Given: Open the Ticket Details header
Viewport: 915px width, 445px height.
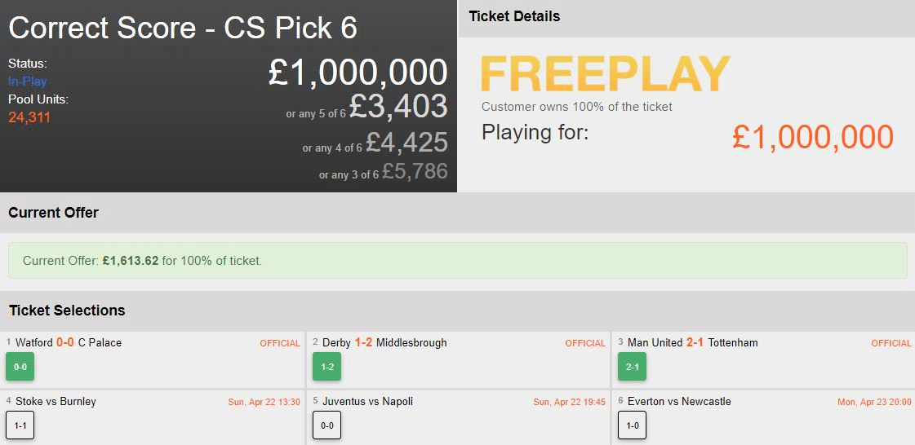Looking at the screenshot, I should (x=514, y=16).
